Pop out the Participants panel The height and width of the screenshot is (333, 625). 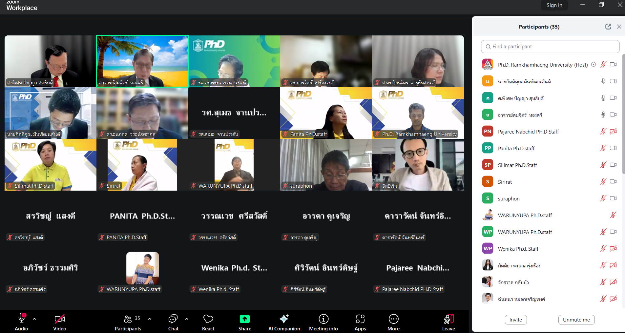click(608, 27)
